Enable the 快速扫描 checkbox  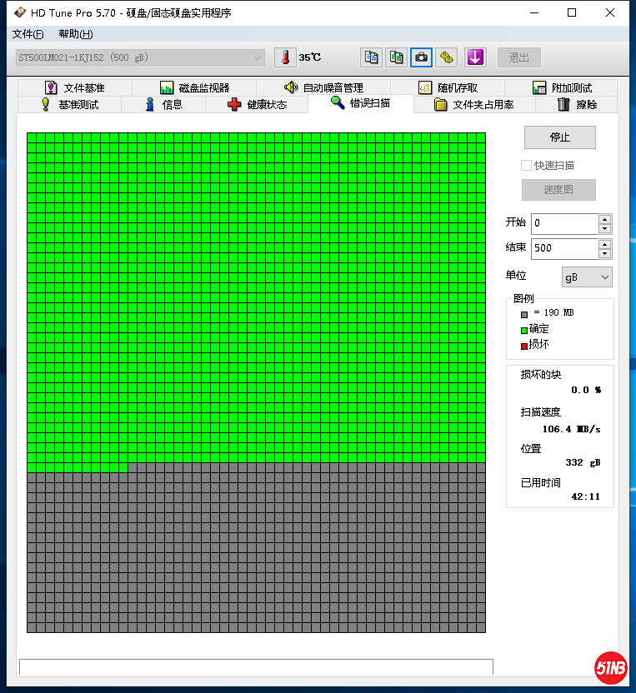[526, 165]
